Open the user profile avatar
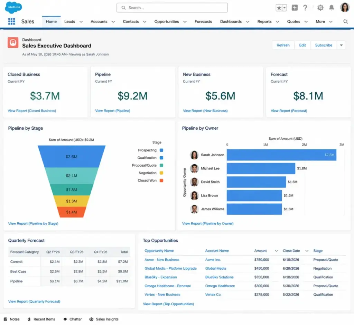The image size is (354, 325). 345,8
